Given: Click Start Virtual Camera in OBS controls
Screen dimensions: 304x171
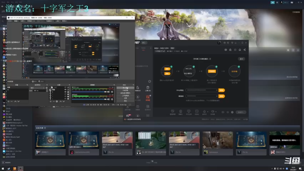Looking at the screenshot, I should coord(125,93).
